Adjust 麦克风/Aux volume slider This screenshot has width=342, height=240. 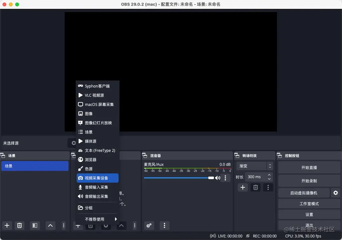pyautogui.click(x=179, y=178)
